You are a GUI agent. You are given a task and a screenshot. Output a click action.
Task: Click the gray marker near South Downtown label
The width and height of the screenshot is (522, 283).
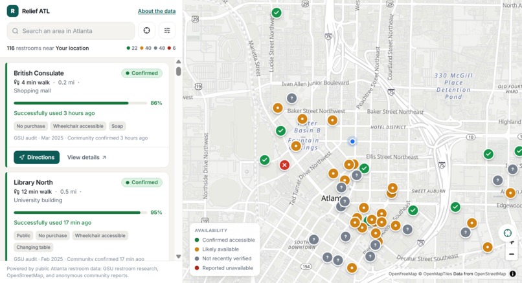313,240
